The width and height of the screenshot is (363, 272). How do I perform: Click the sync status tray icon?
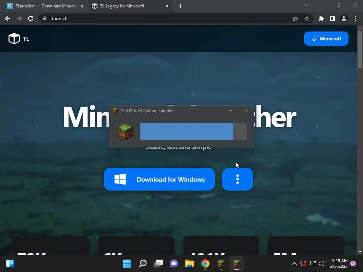[303, 263]
